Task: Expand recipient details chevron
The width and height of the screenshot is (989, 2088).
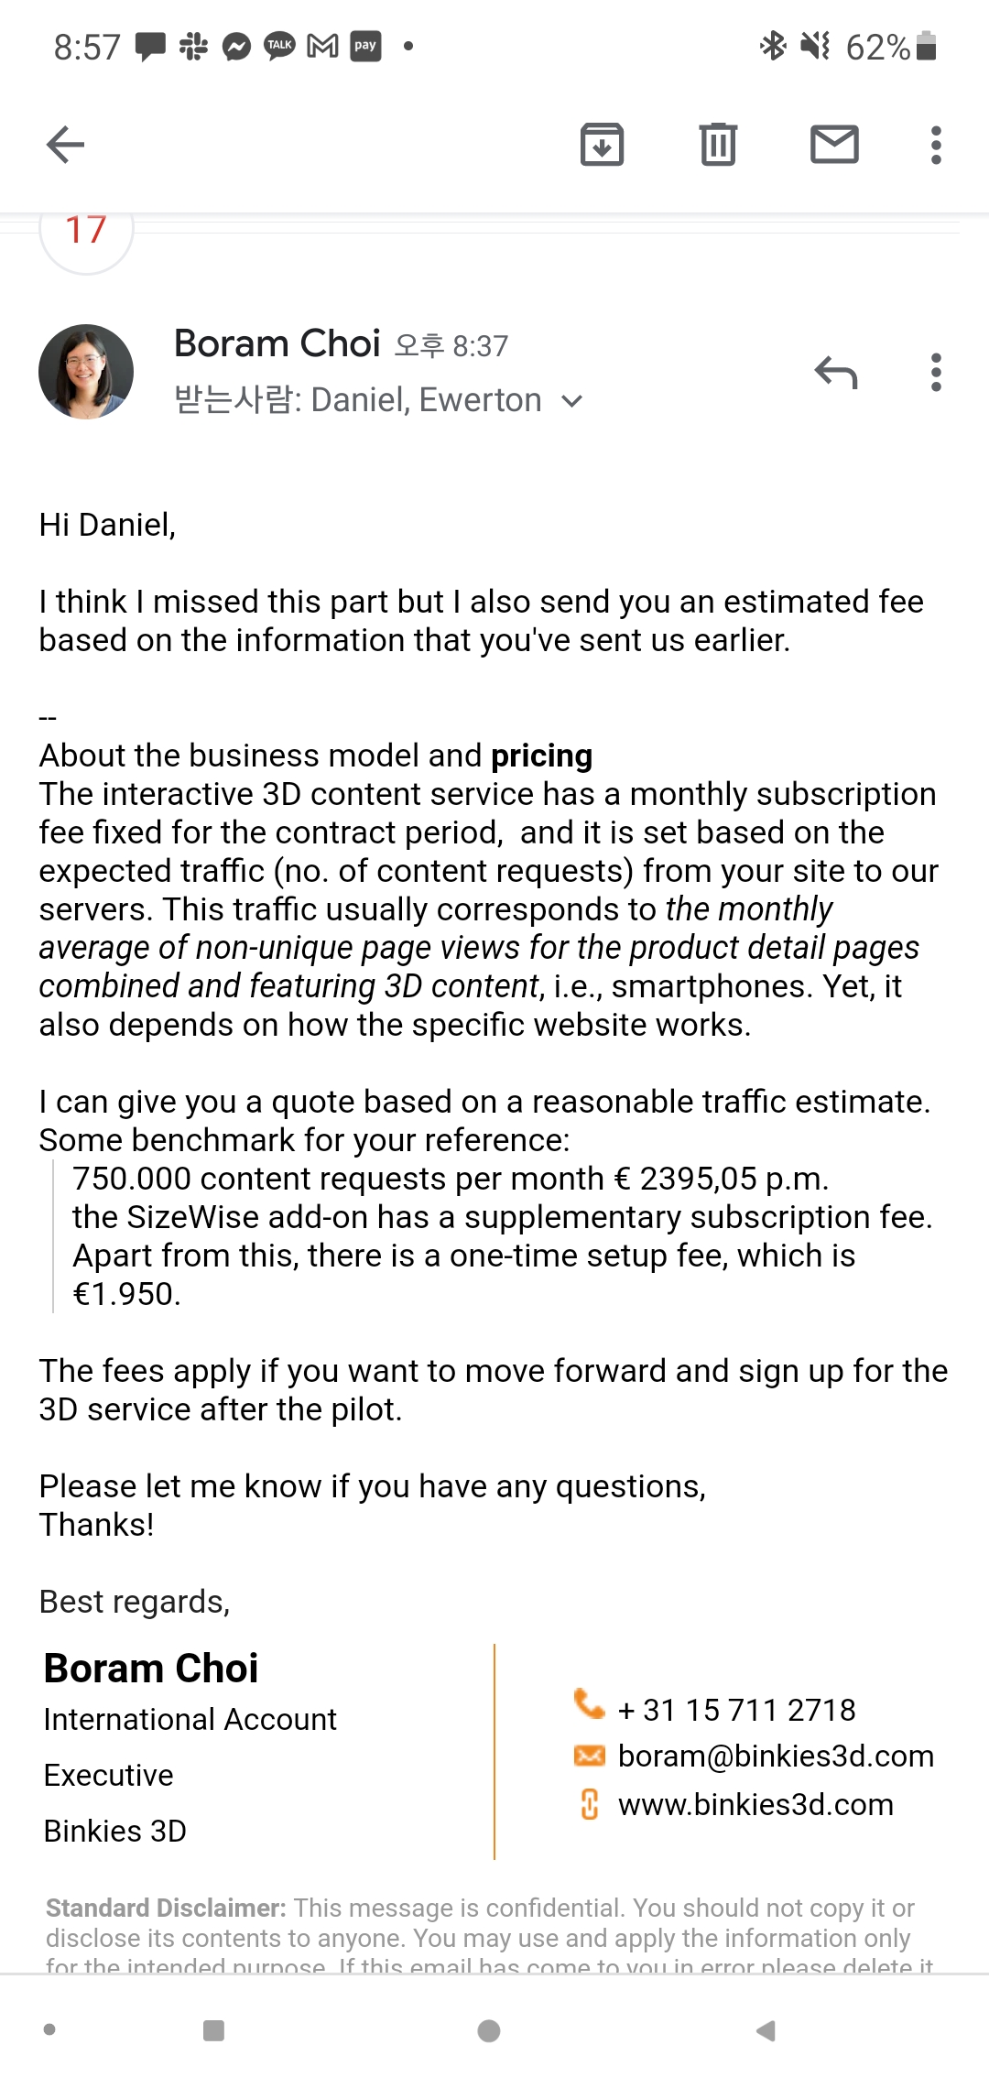Action: click(572, 401)
